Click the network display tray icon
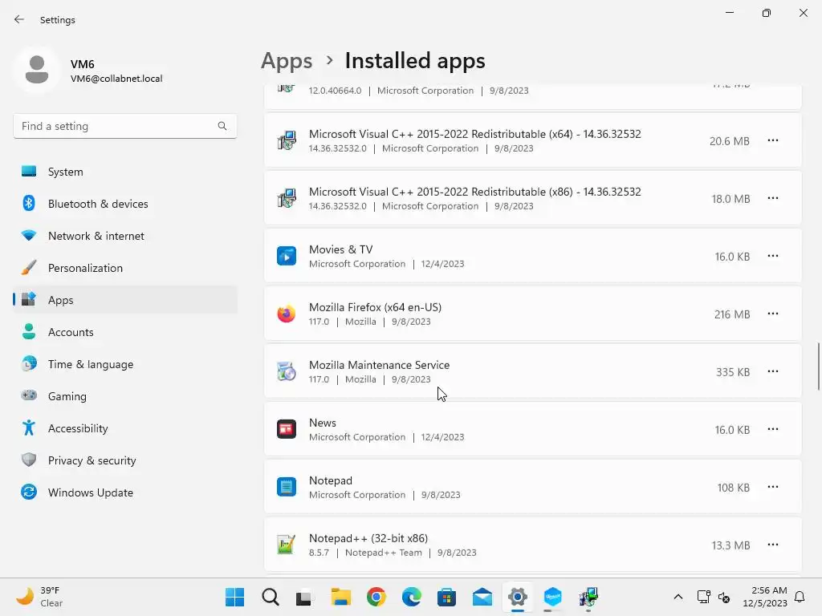This screenshot has width=822, height=616. pos(703,597)
